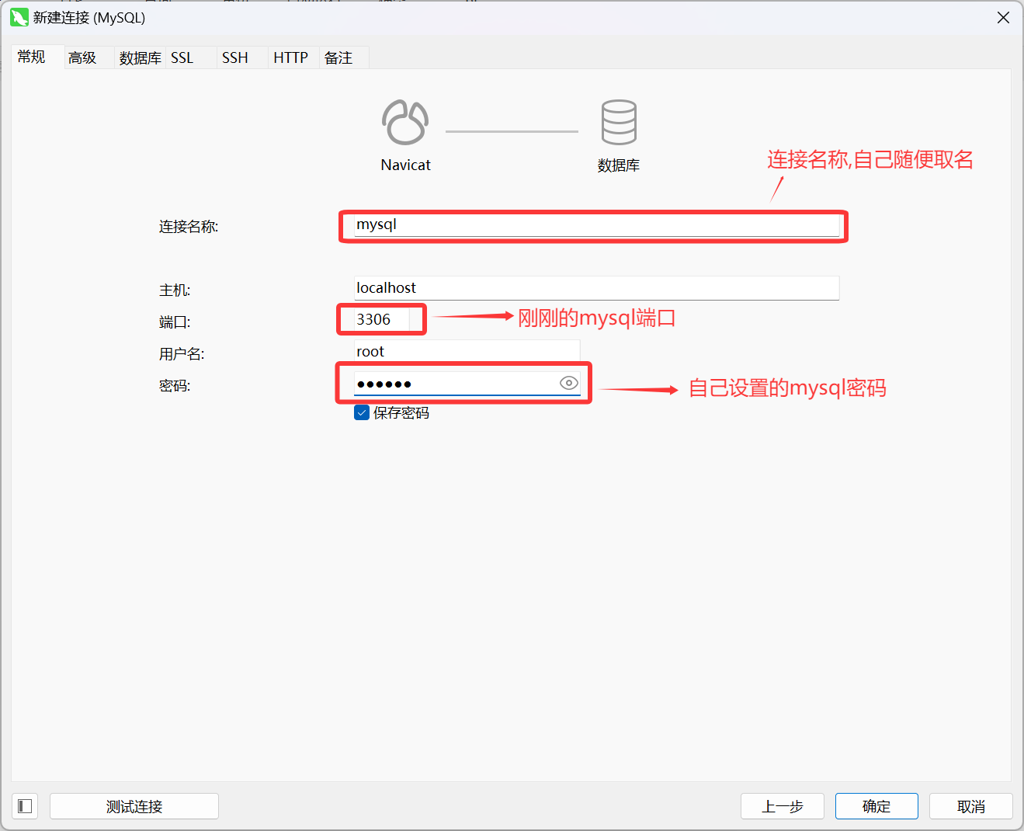
Task: Focus the 端口 field showing 3306
Action: (382, 320)
